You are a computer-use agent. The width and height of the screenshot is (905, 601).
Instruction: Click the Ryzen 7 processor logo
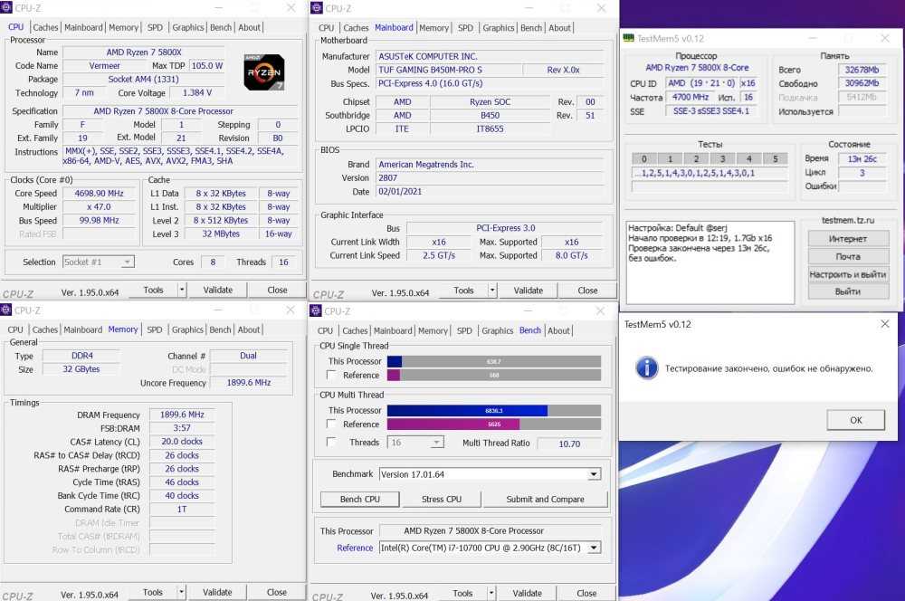pyautogui.click(x=263, y=72)
